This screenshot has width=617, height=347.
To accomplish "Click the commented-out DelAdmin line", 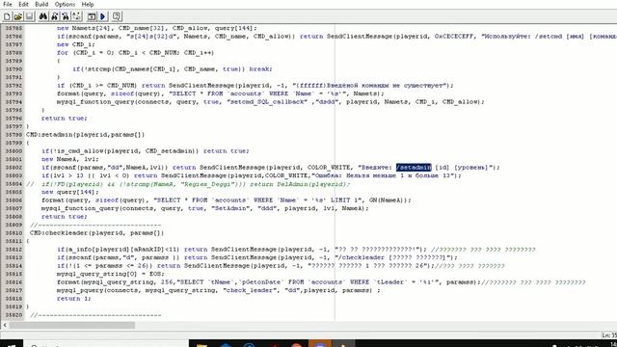I will coord(188,184).
